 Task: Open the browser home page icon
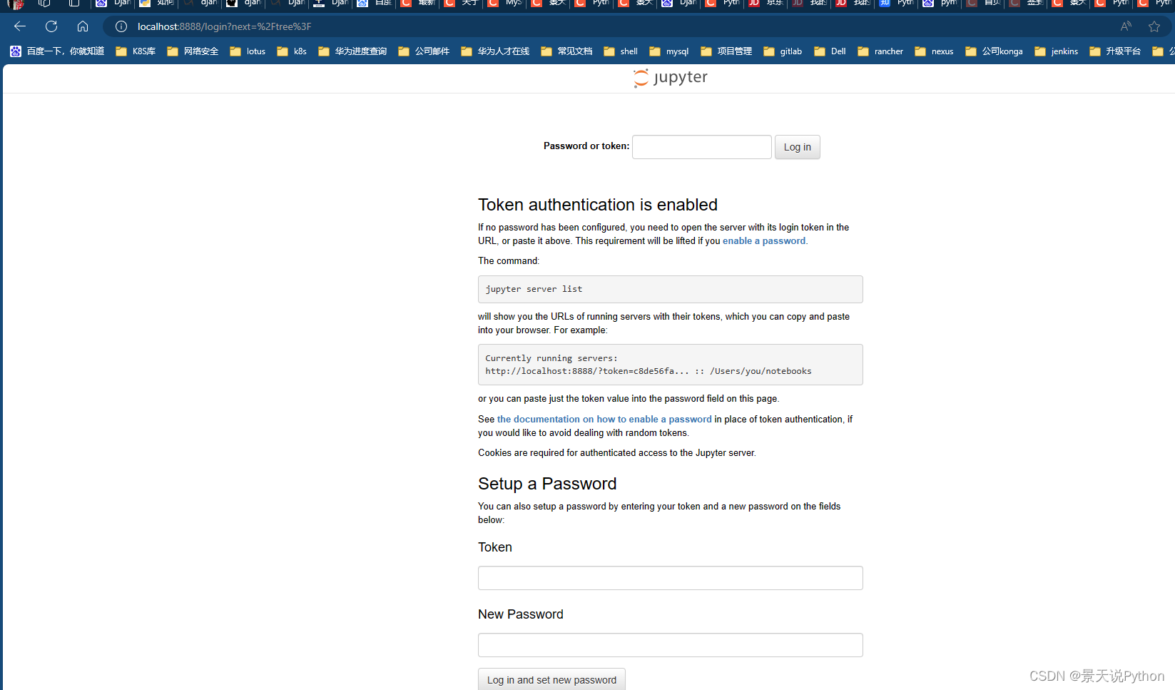coord(83,26)
